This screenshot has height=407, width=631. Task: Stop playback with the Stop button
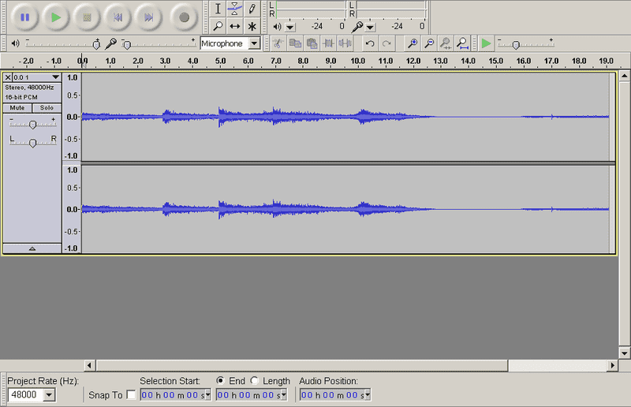coord(87,17)
